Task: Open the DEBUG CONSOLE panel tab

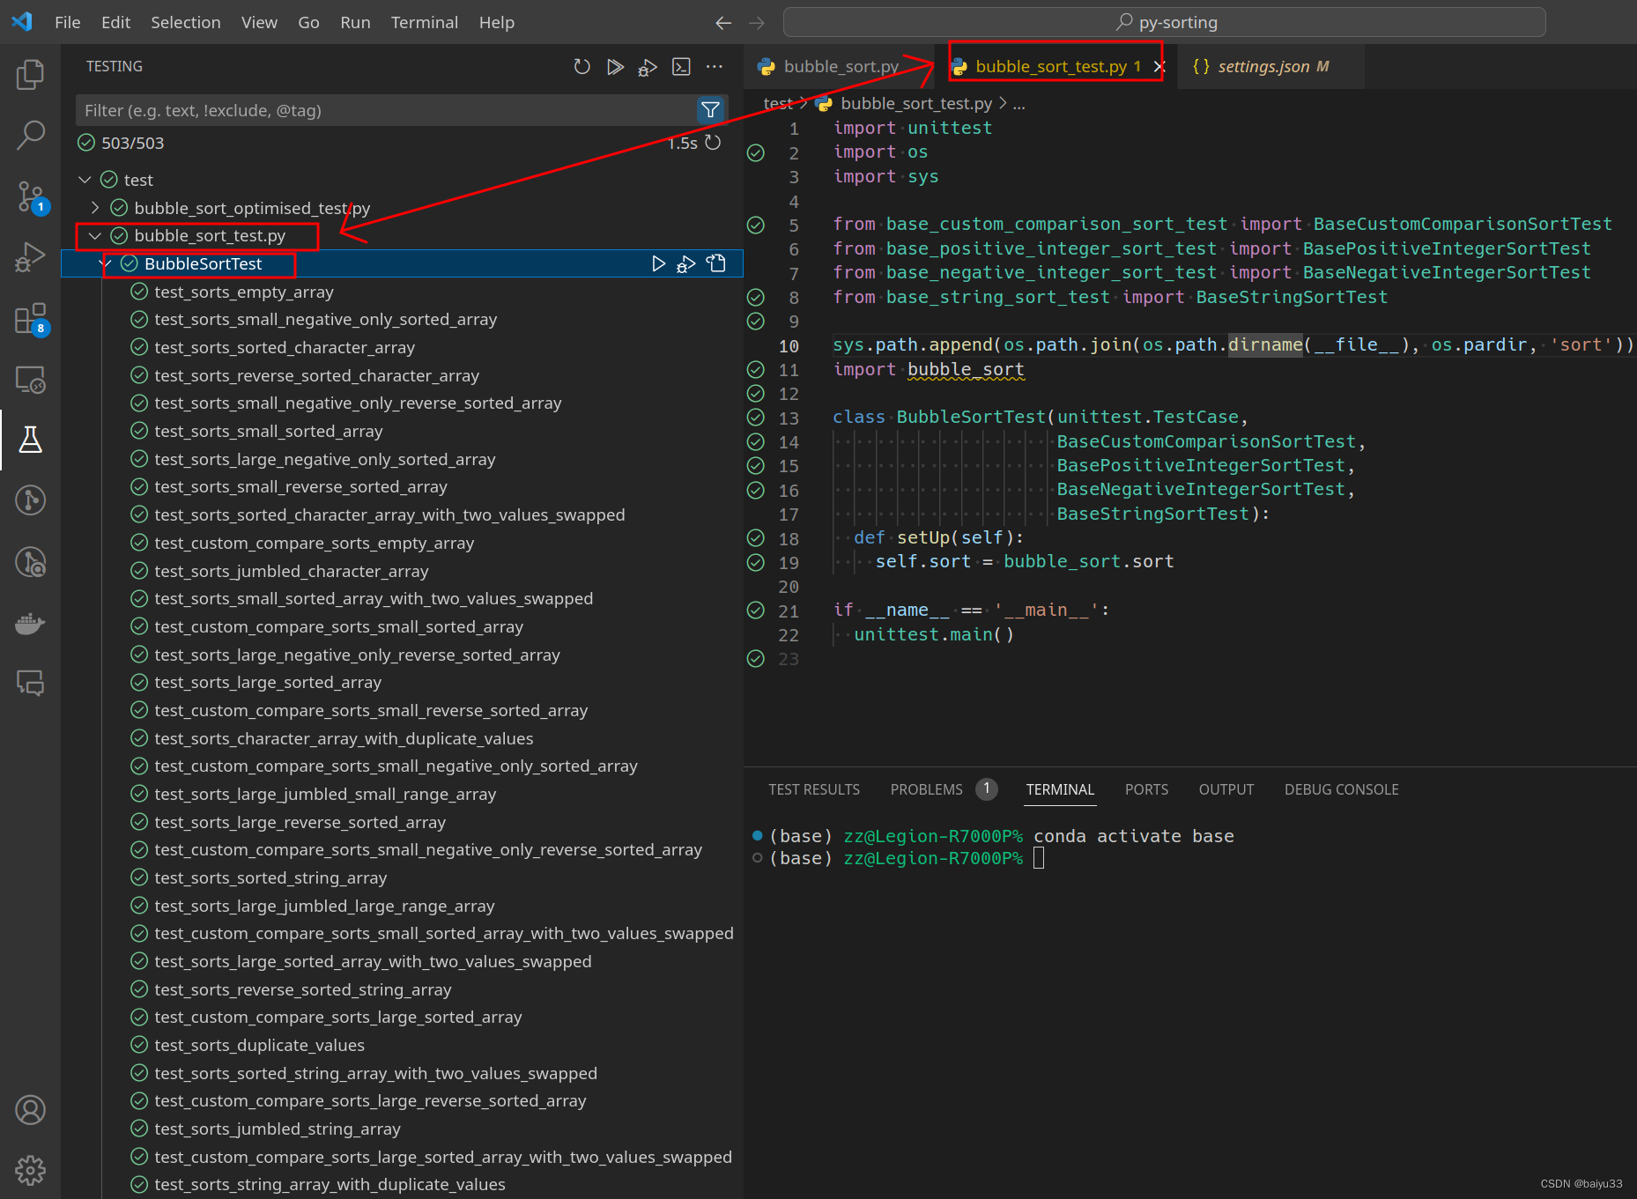Action: [x=1341, y=789]
